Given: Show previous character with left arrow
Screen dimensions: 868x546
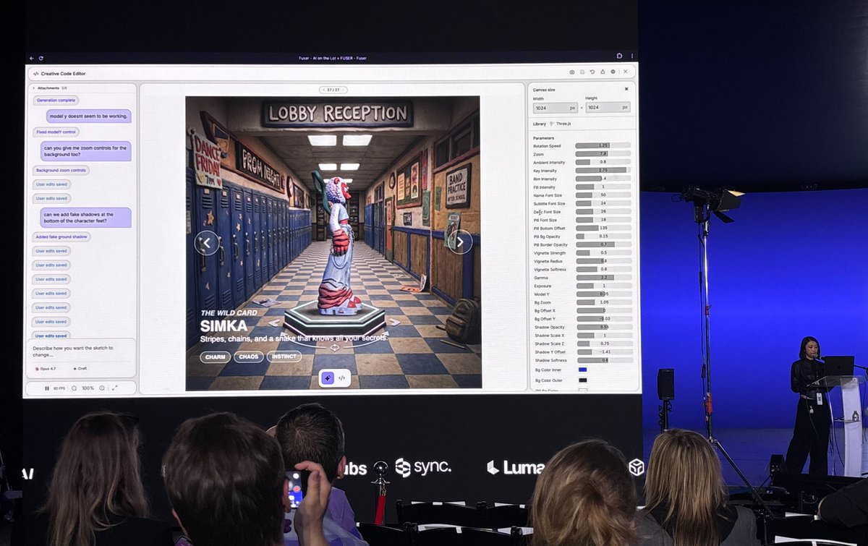Looking at the screenshot, I should pos(207,243).
